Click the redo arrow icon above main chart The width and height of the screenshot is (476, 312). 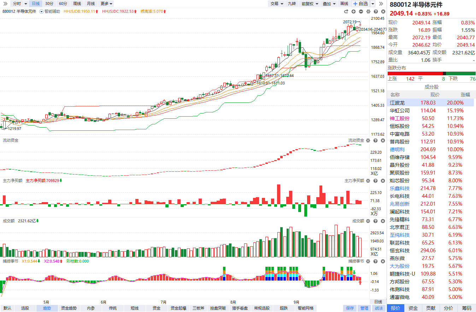(x=346, y=11)
